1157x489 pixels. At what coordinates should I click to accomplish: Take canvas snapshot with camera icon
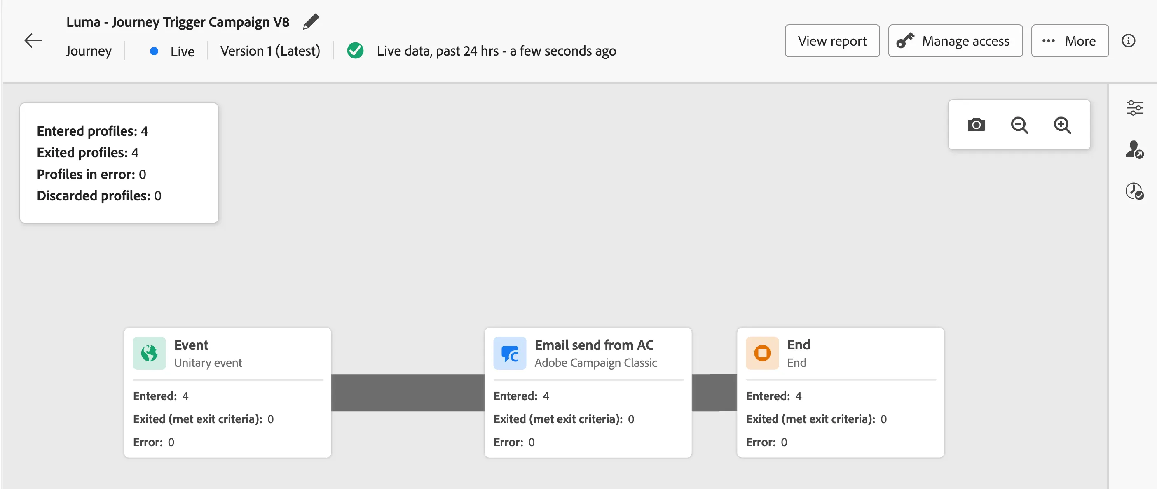point(976,124)
